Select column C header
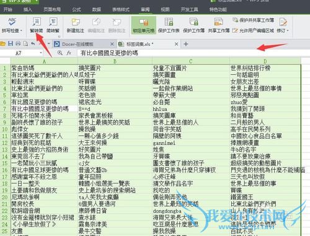Image resolution: width=310 pixels, height=236 pixels. pos(191,61)
